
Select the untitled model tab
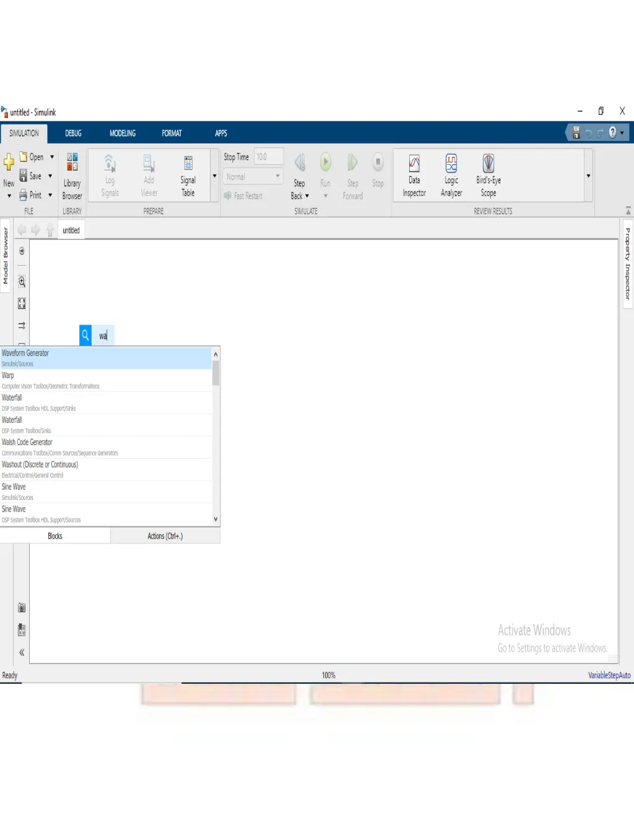pos(71,230)
